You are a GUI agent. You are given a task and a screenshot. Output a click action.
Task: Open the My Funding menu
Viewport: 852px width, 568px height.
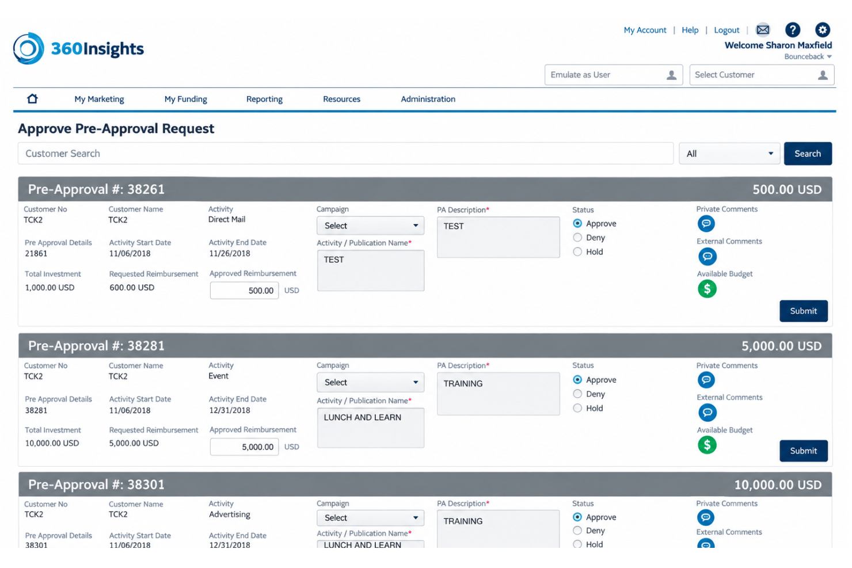pos(185,99)
